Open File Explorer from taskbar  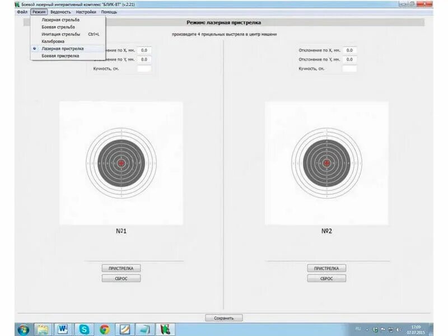pyautogui.click(x=43, y=329)
